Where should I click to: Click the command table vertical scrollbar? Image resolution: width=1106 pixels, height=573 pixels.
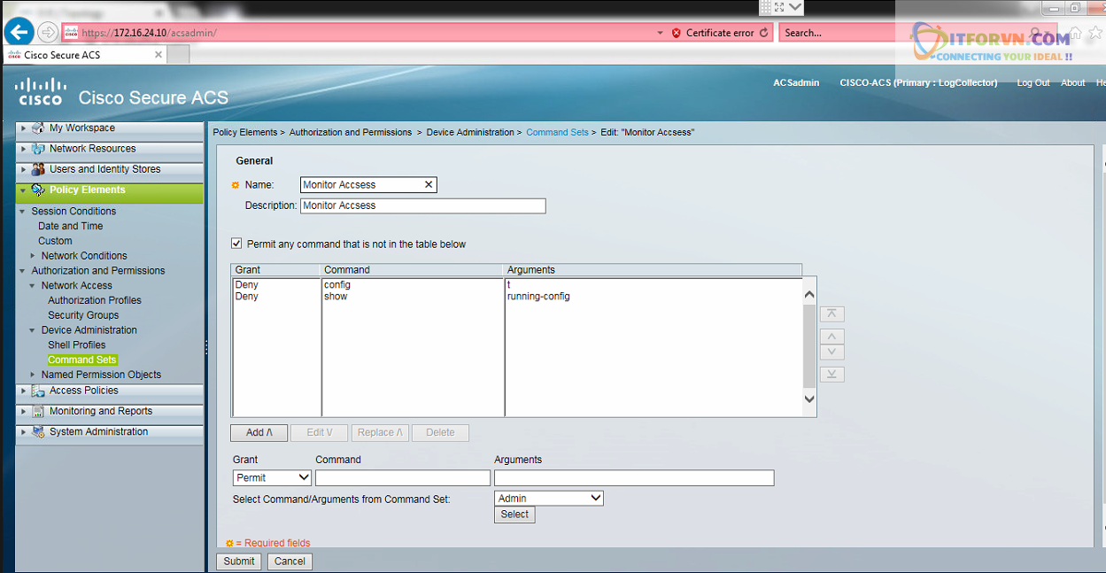tap(808, 345)
